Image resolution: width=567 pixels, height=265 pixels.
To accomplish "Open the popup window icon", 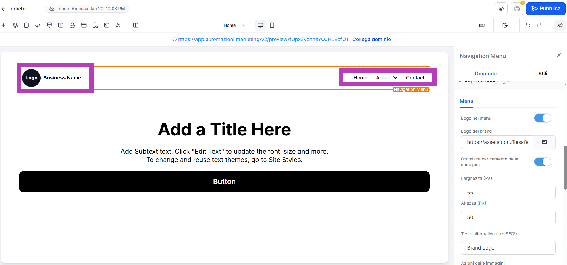I will (x=84, y=25).
